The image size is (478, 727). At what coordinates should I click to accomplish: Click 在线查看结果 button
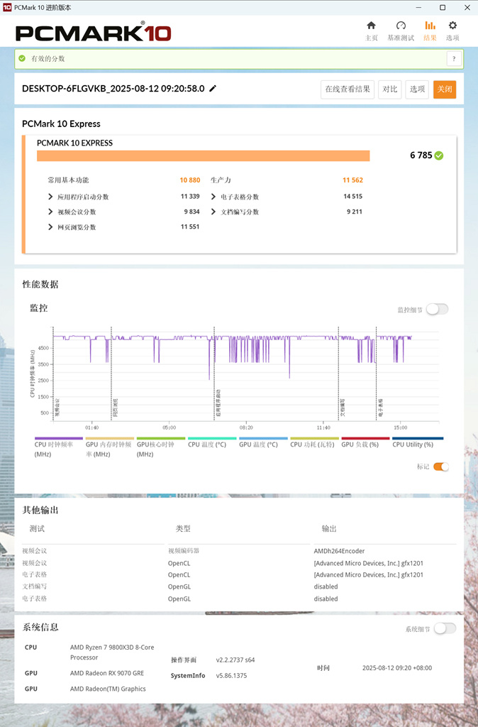[x=348, y=89]
